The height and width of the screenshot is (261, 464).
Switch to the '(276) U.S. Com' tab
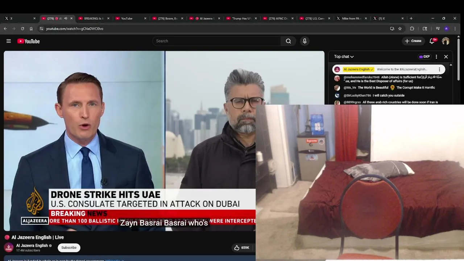point(314,18)
